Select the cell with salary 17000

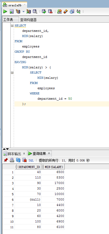(x=53, y=183)
